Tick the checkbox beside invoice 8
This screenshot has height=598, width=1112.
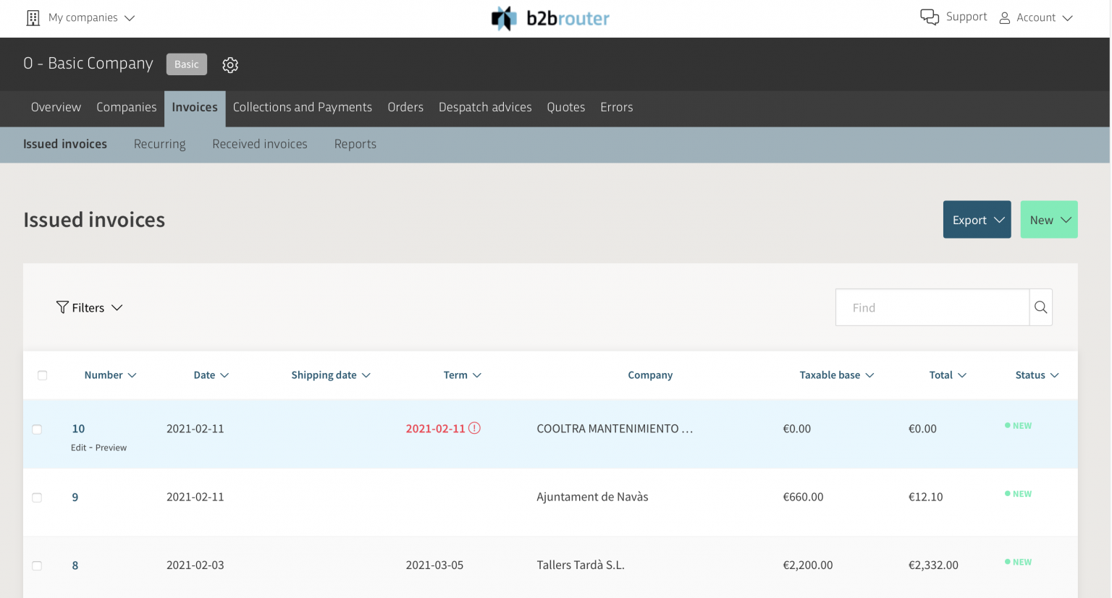37,565
